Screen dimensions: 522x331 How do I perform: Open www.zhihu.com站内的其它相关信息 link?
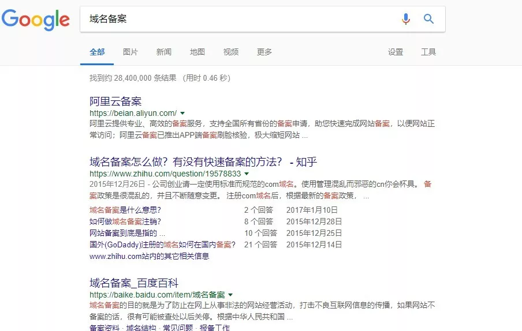pos(149,256)
